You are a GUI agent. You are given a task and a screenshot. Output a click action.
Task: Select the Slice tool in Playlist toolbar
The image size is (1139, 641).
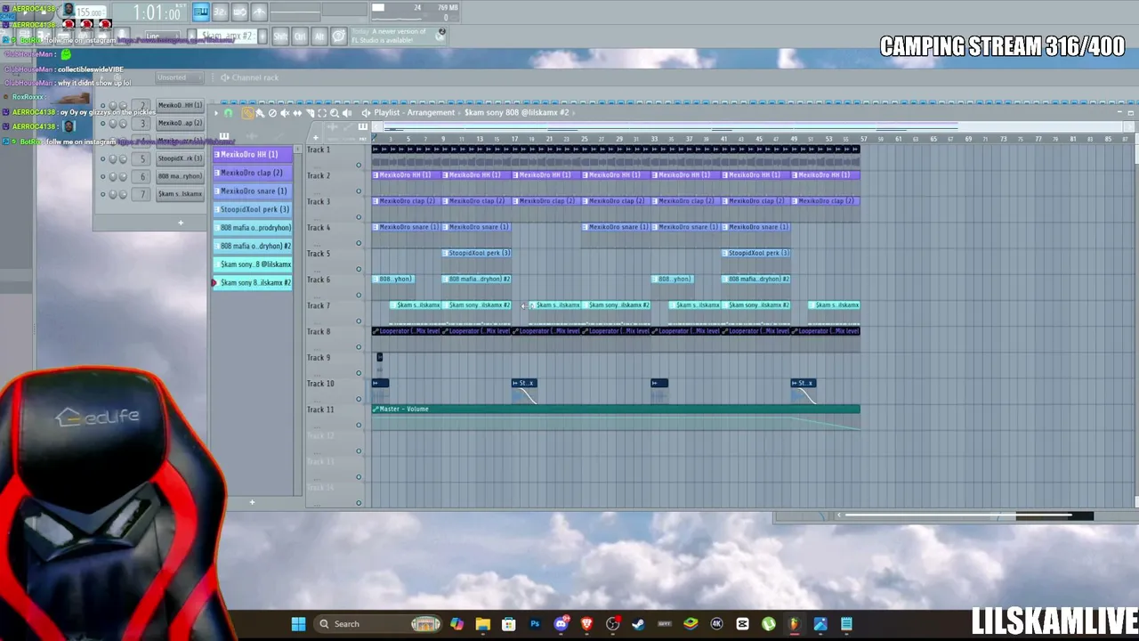click(x=310, y=113)
